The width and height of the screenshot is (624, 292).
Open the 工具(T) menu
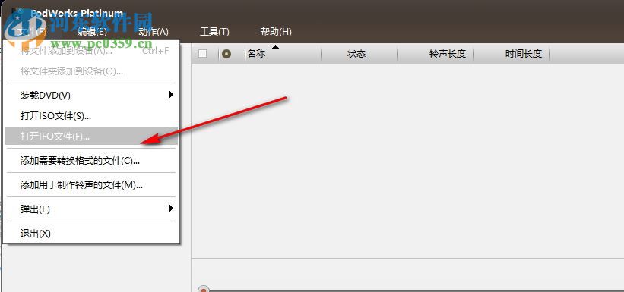click(x=214, y=32)
